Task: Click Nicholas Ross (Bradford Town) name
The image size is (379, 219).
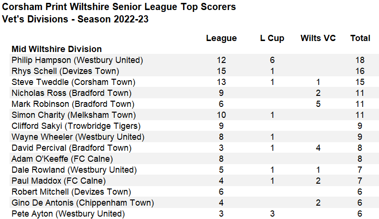Action: (71, 93)
